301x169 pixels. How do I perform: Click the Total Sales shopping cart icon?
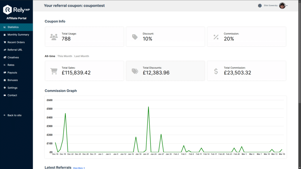click(54, 71)
